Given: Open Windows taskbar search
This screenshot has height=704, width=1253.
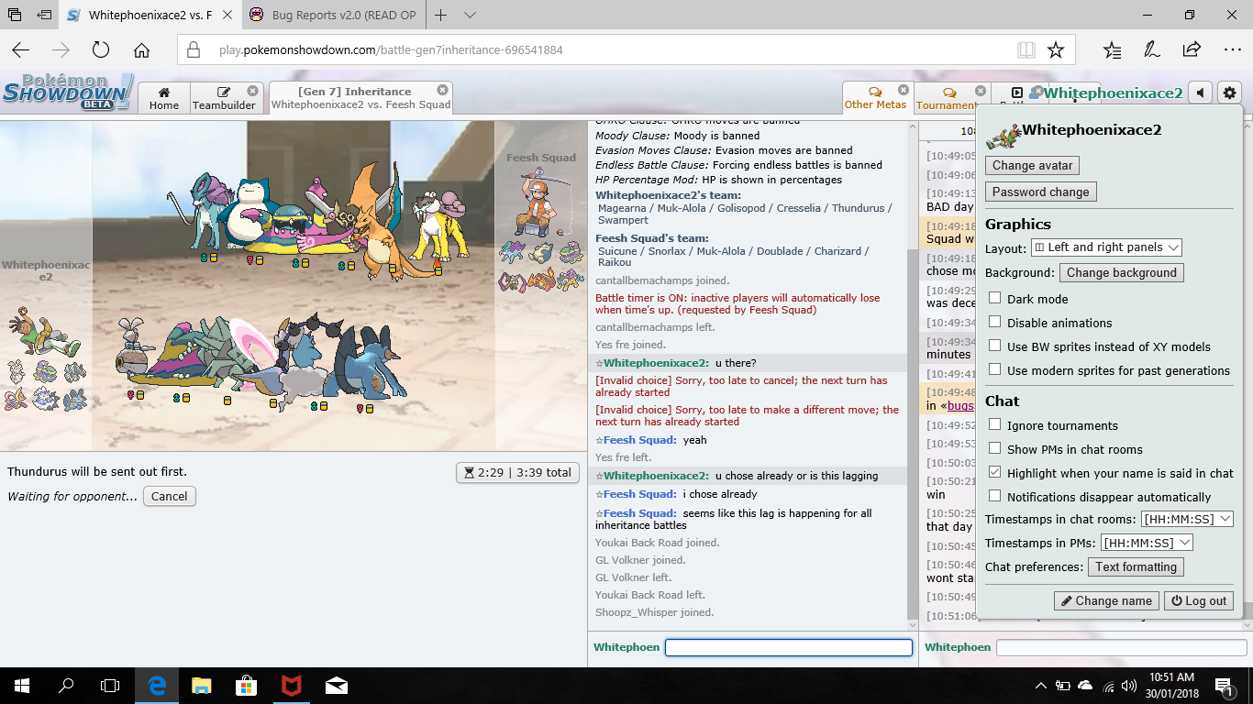Looking at the screenshot, I should click(x=66, y=685).
